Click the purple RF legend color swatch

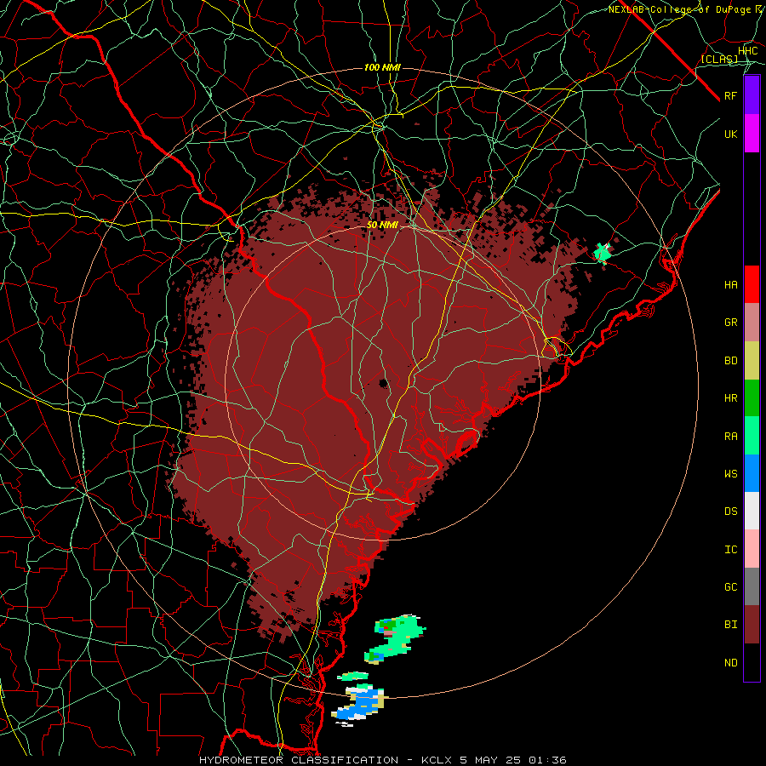point(752,95)
